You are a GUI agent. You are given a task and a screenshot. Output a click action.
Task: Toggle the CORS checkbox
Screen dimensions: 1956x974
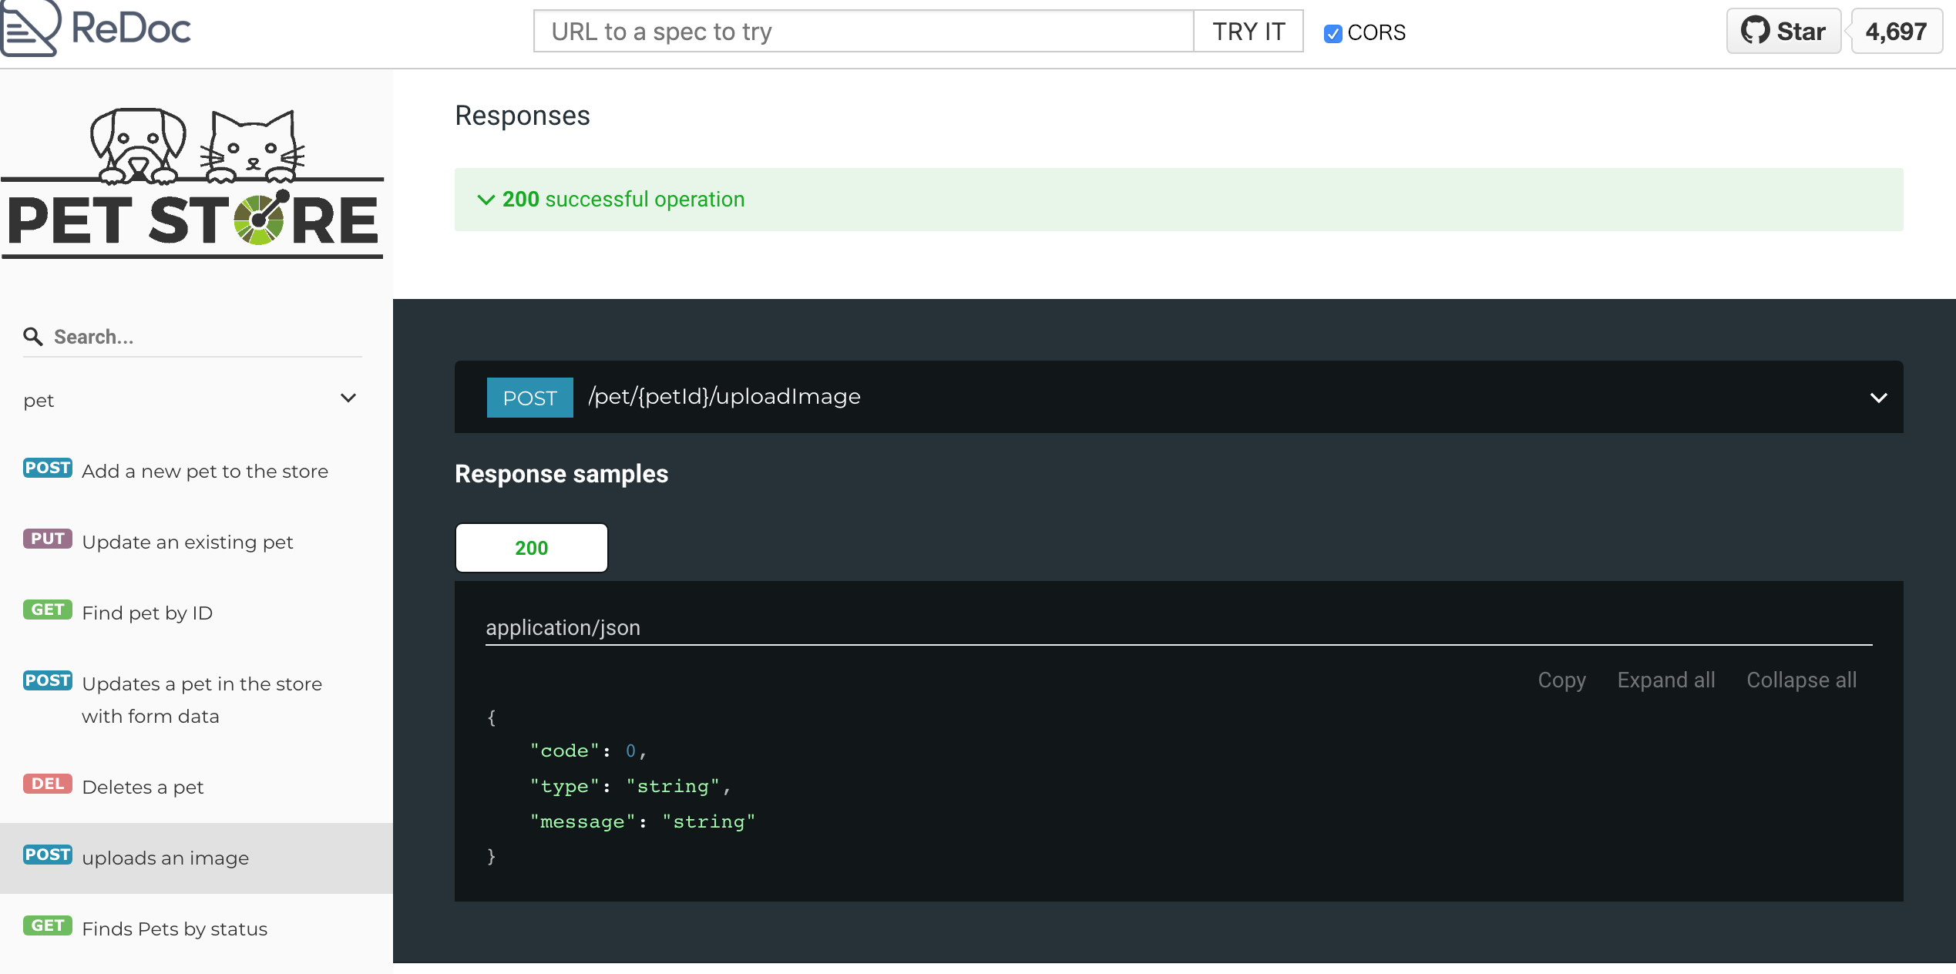(1333, 33)
